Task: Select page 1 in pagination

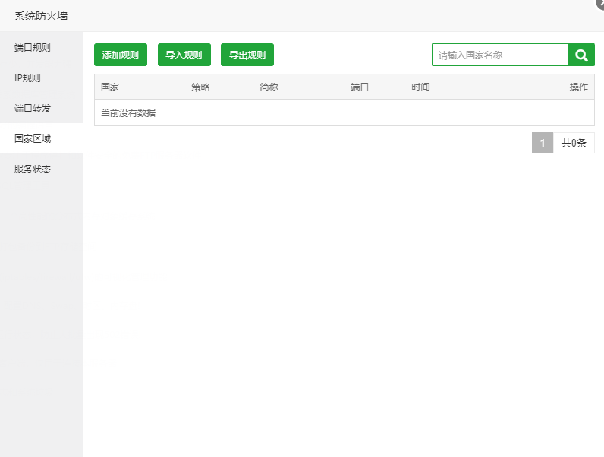Action: (542, 143)
